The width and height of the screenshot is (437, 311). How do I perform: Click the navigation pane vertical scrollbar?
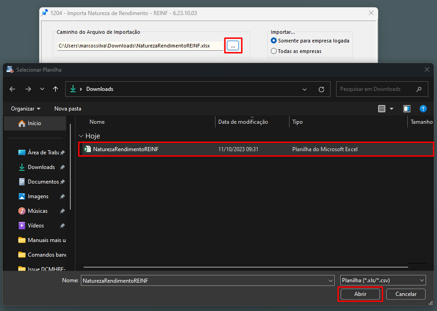70,167
